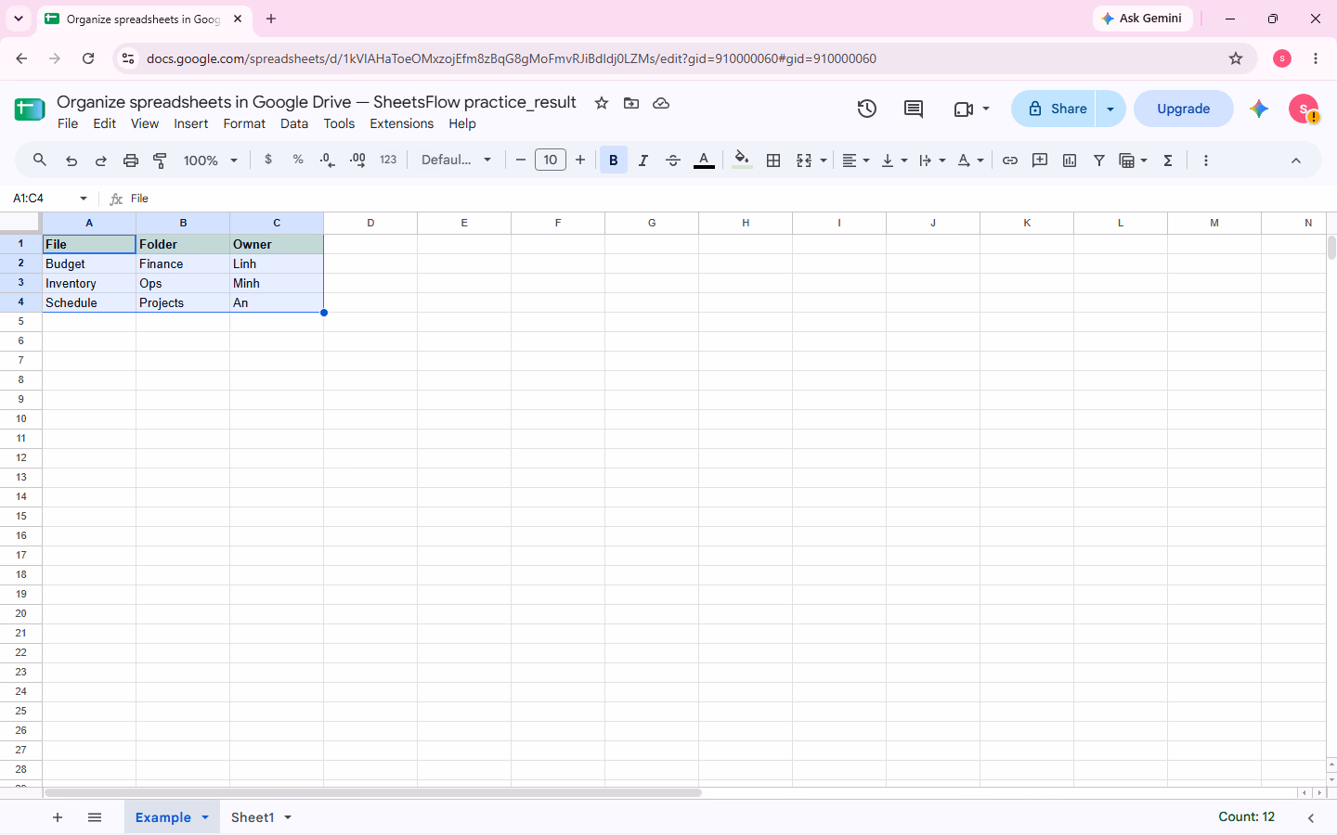
Task: Open the Extensions menu
Action: [x=401, y=123]
